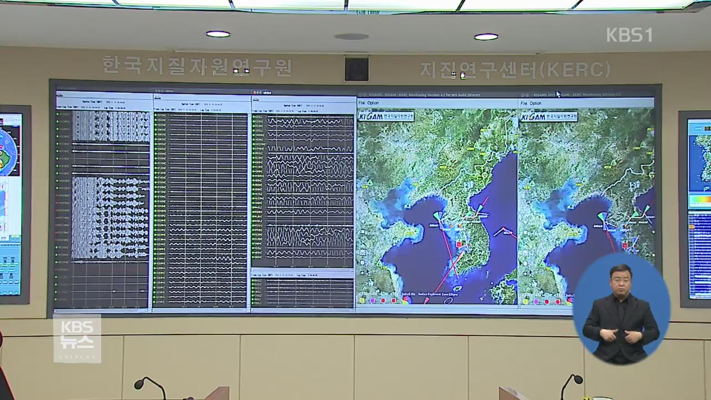The image size is (711, 400).
Task: Open Option menu in left KISAMS map window
Action: [x=373, y=103]
